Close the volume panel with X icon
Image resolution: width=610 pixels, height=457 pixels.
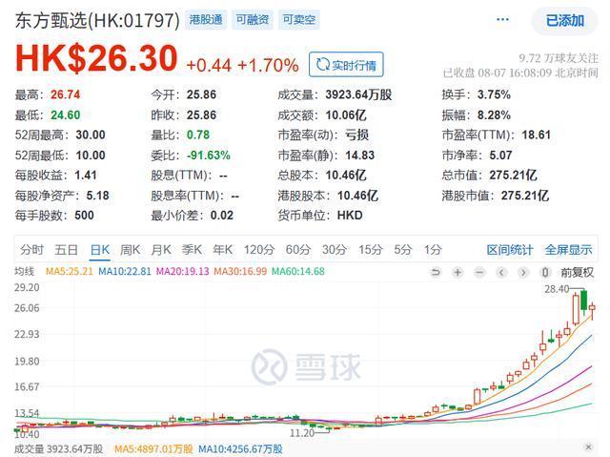pos(589,447)
